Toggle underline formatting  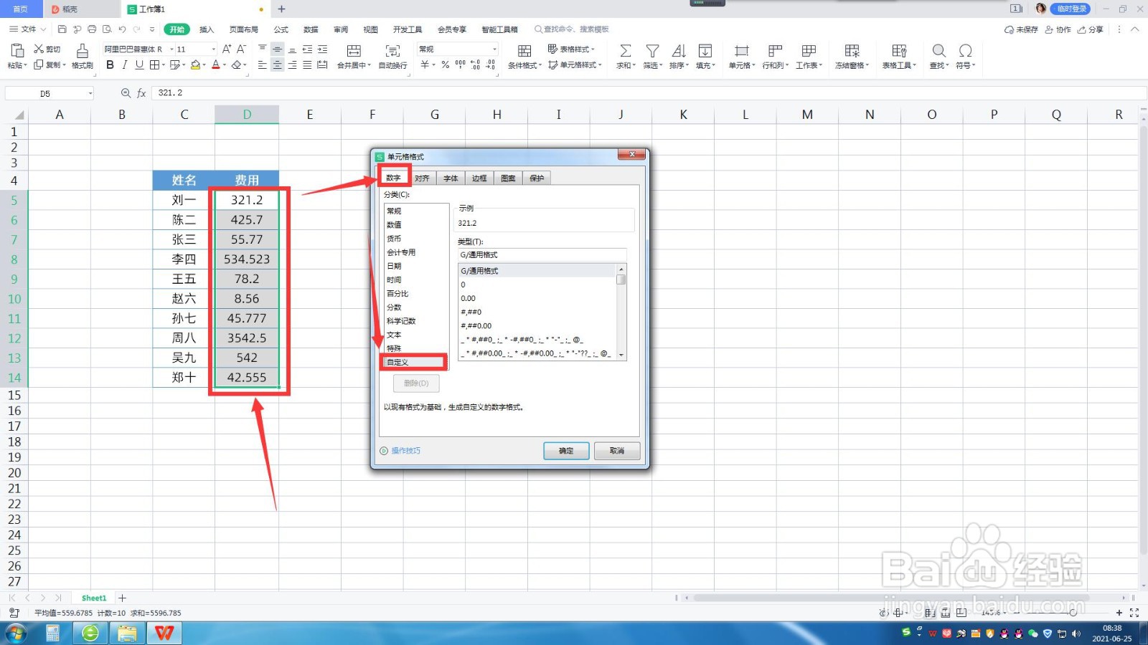139,65
